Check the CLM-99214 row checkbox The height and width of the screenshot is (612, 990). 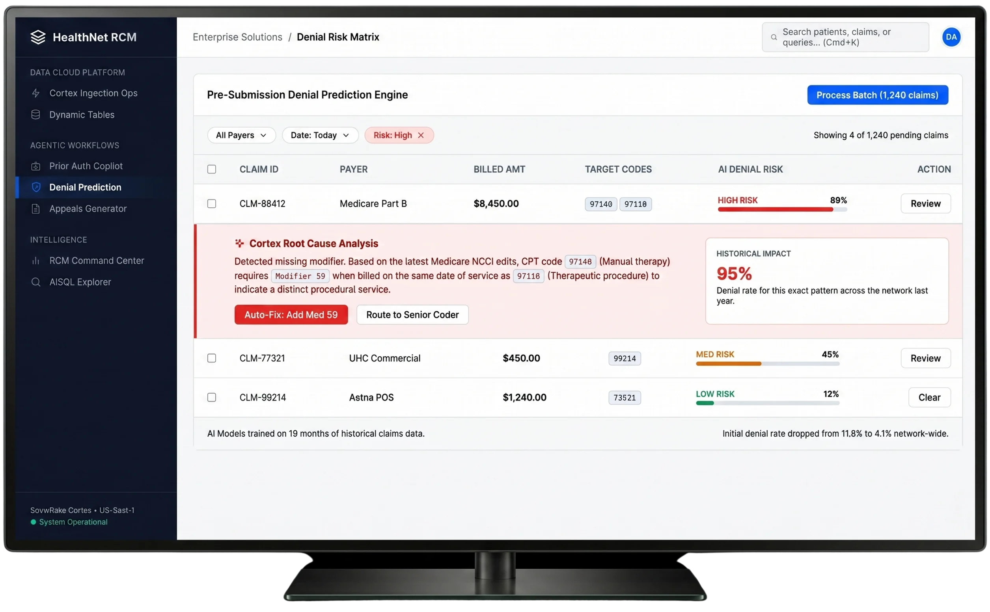tap(211, 397)
